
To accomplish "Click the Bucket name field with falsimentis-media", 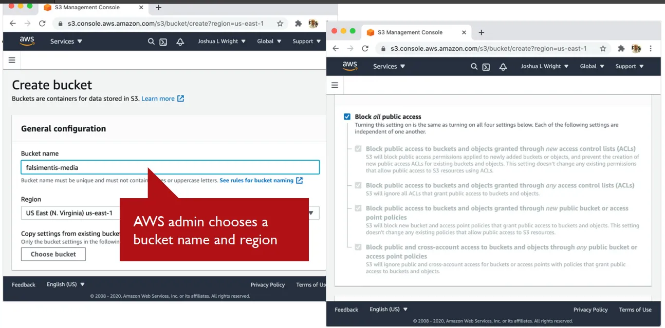I will [x=170, y=167].
